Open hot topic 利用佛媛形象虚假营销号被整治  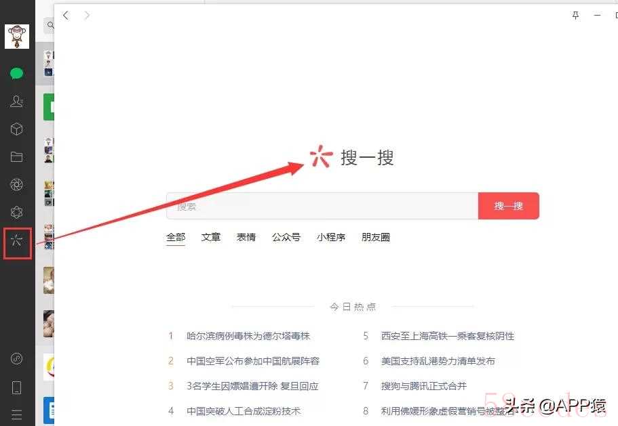click(448, 411)
